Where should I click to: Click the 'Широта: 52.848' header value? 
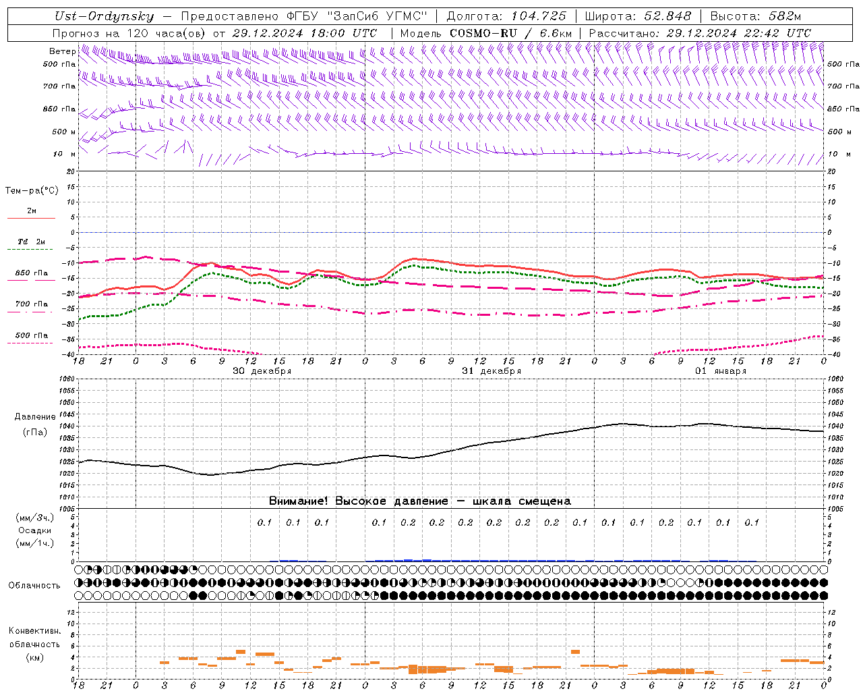click(638, 16)
